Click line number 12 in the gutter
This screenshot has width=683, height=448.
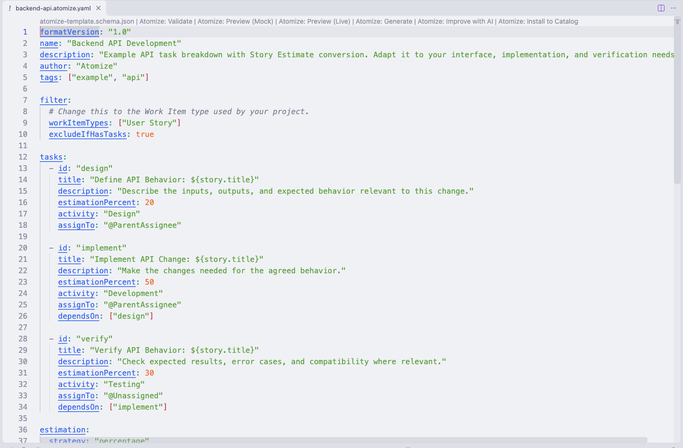click(23, 157)
